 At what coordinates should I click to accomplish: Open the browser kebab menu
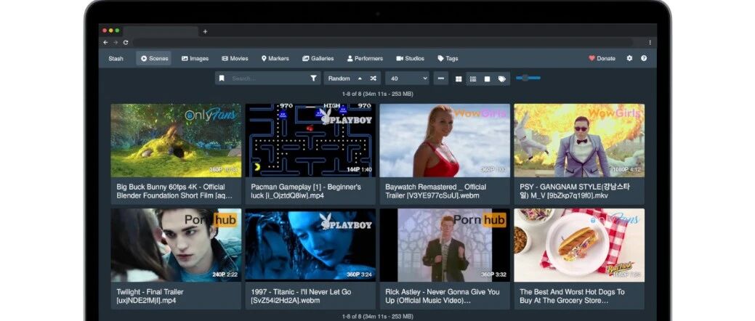click(x=650, y=42)
